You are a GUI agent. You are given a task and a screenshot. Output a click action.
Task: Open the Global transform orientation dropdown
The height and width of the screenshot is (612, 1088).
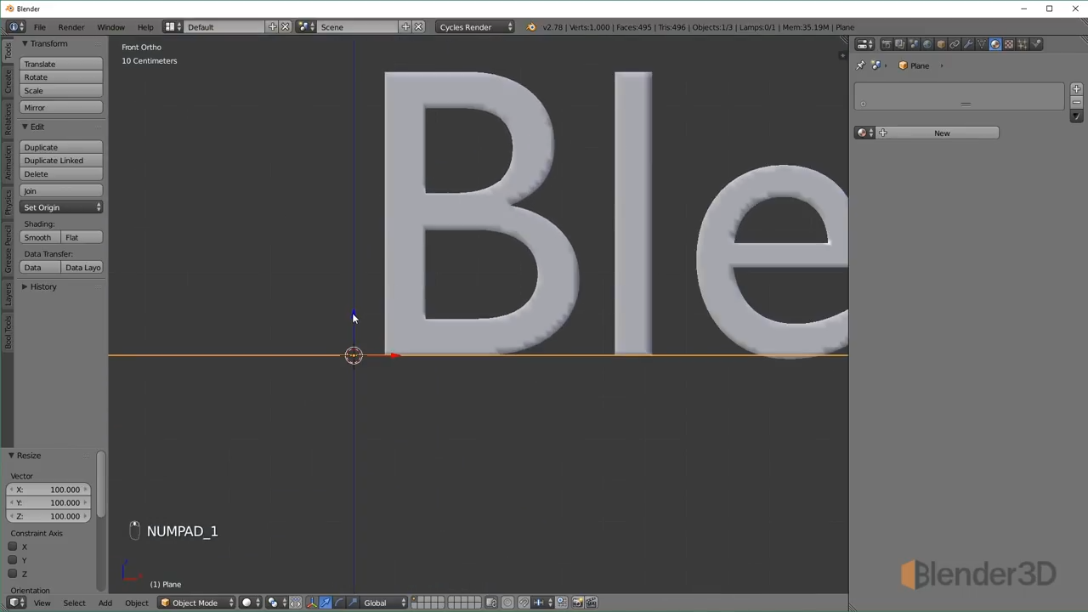click(385, 603)
